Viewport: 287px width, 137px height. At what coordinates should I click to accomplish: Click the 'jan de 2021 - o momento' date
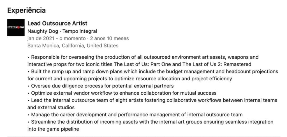56,39
